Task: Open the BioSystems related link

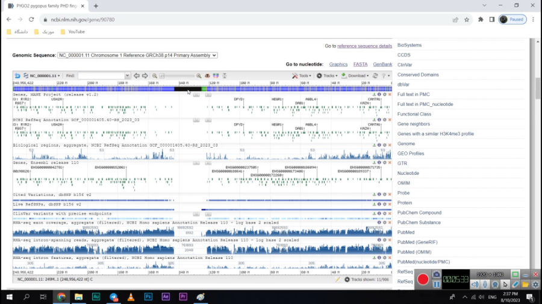Action: coord(410,45)
